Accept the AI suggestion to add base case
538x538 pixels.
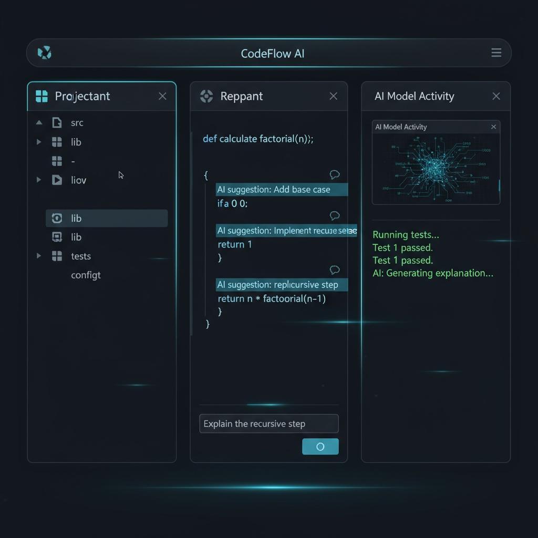[x=282, y=190]
